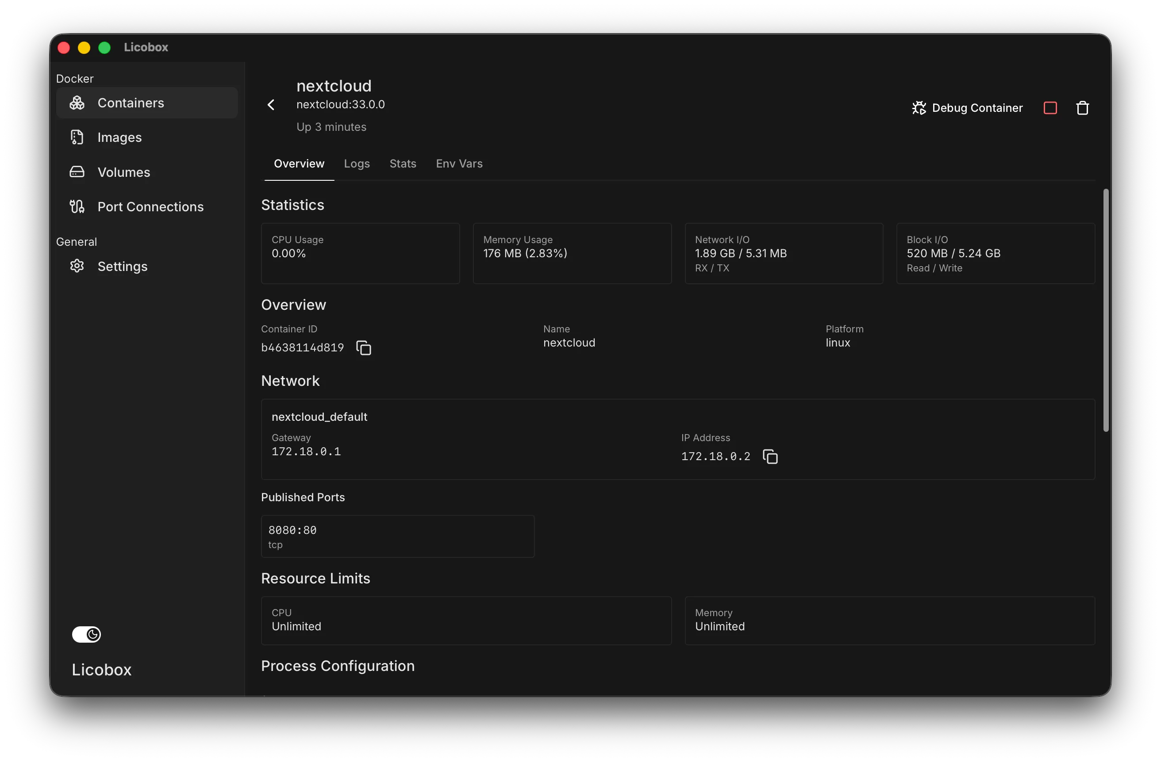Click the Debug Container button label

click(x=977, y=108)
